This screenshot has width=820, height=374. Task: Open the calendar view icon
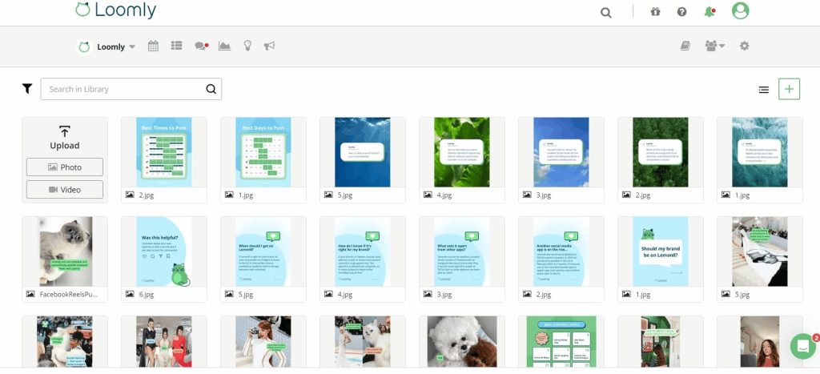click(154, 46)
